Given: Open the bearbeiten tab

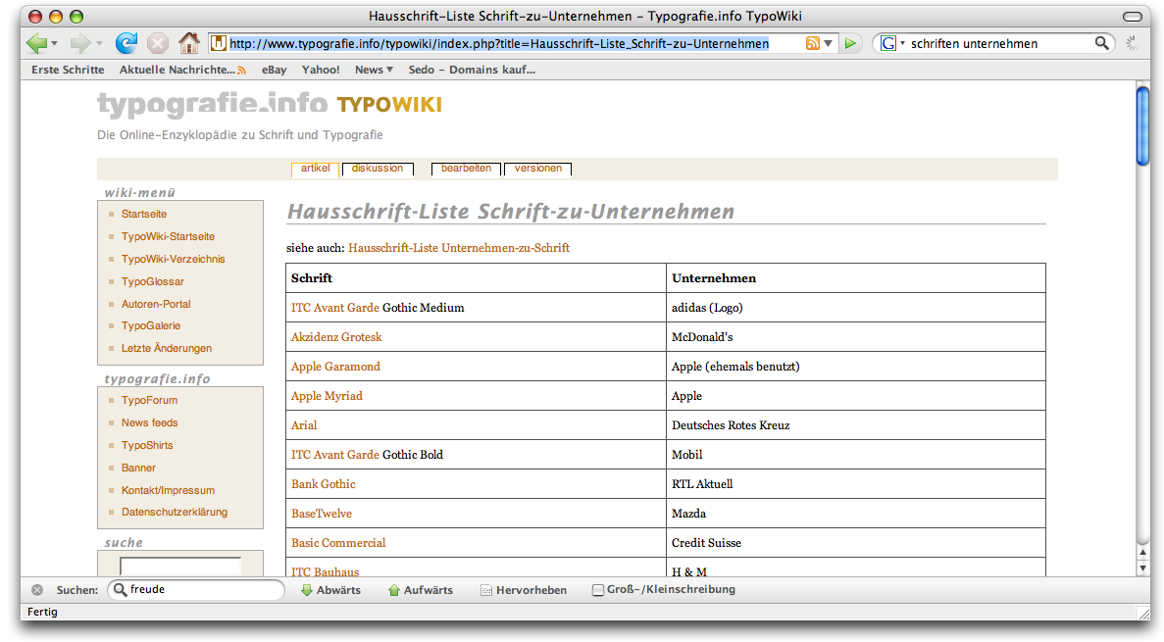Looking at the screenshot, I should (466, 169).
